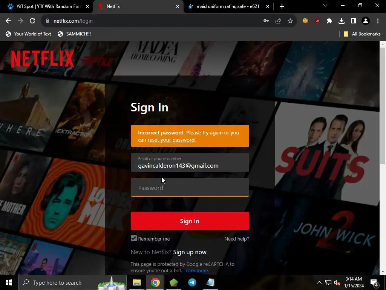Click the red Sign In button

(x=190, y=221)
